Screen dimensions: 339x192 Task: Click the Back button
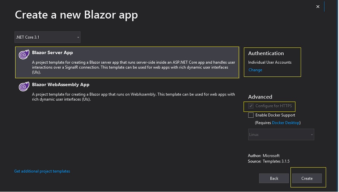(x=274, y=178)
